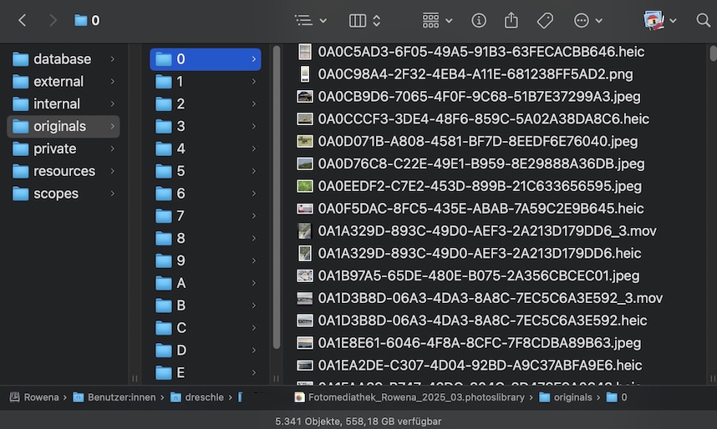The image size is (717, 429).
Task: Click the column view icon
Action: [358, 20]
